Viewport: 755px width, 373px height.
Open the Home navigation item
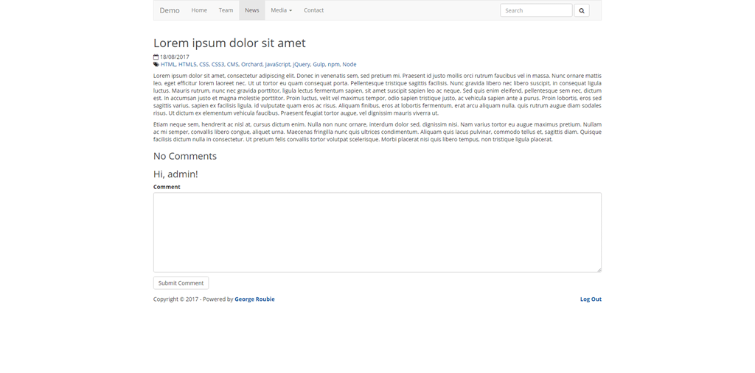click(199, 10)
